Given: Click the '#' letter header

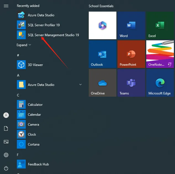Looking at the screenshot, I should click(18, 55).
